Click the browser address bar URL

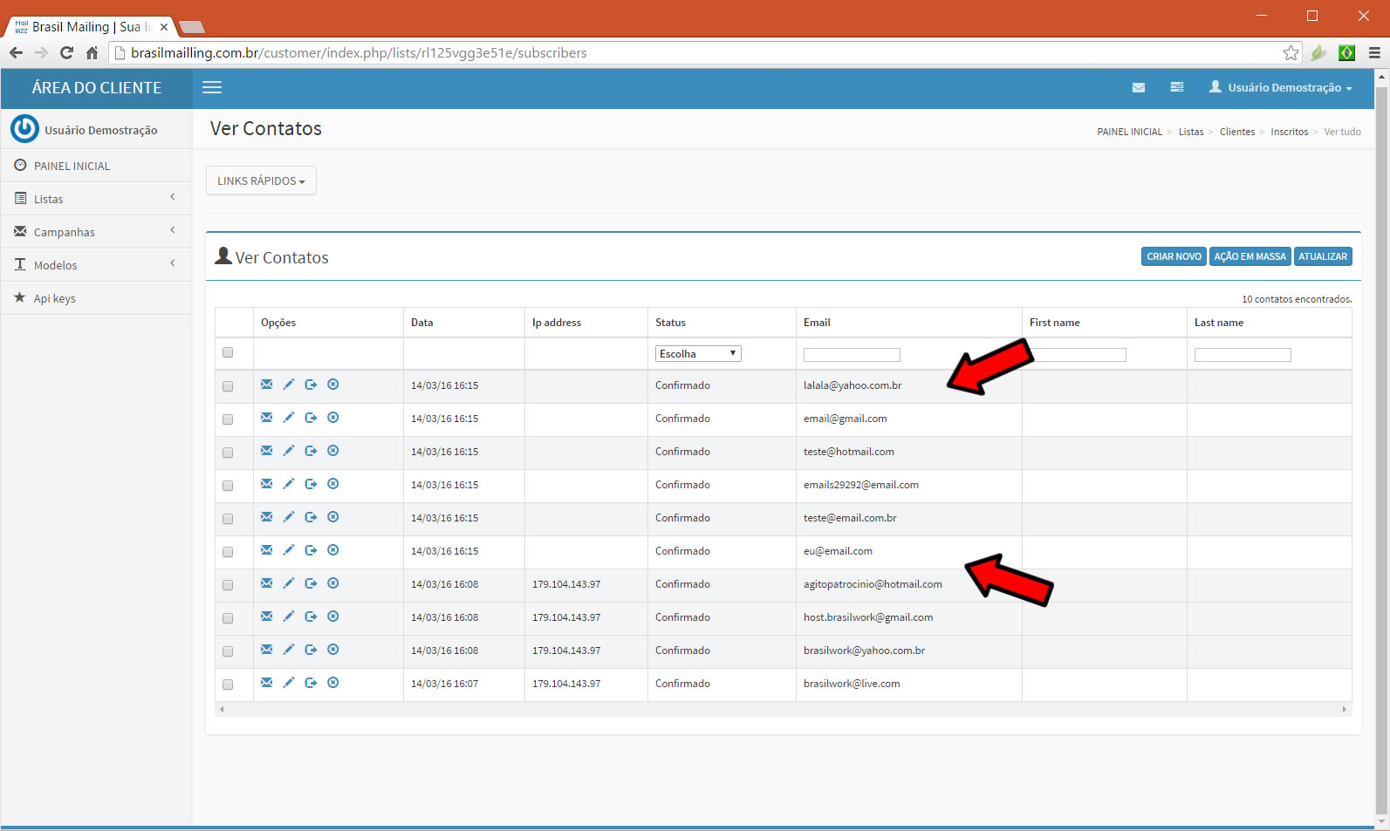pyautogui.click(x=359, y=53)
